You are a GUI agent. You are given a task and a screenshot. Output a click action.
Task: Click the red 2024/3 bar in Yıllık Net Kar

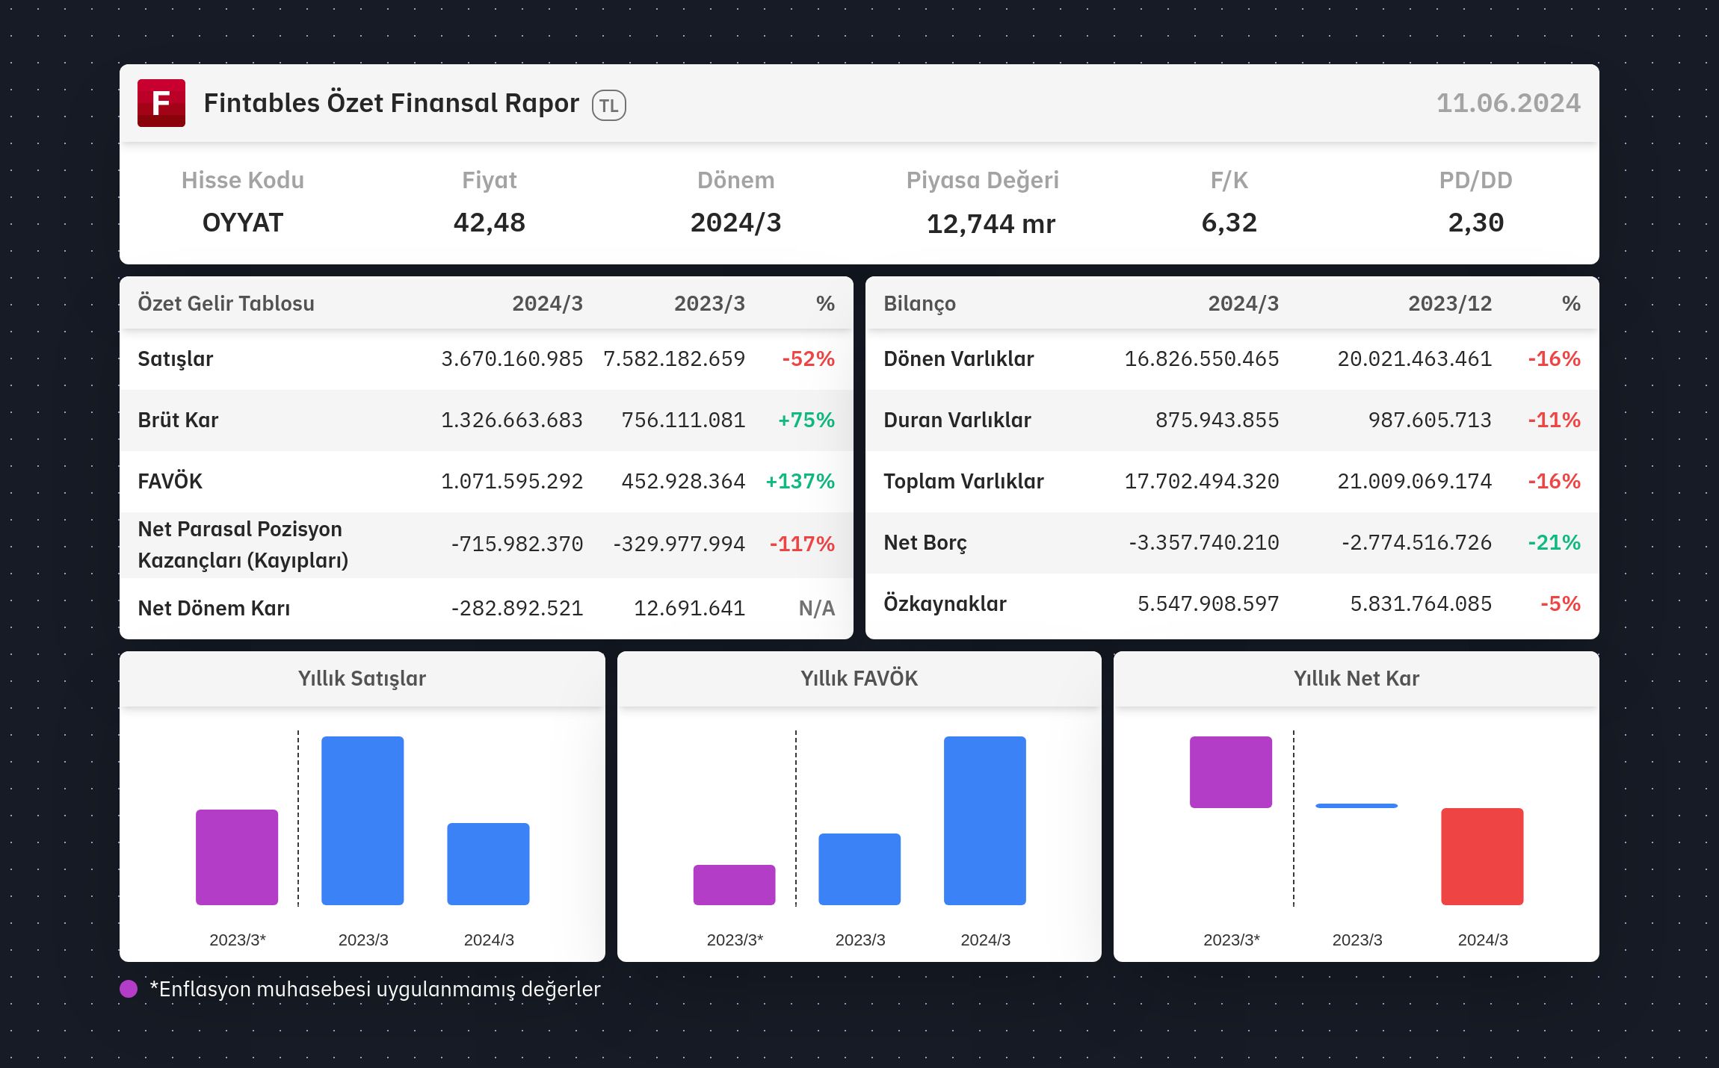1482,857
